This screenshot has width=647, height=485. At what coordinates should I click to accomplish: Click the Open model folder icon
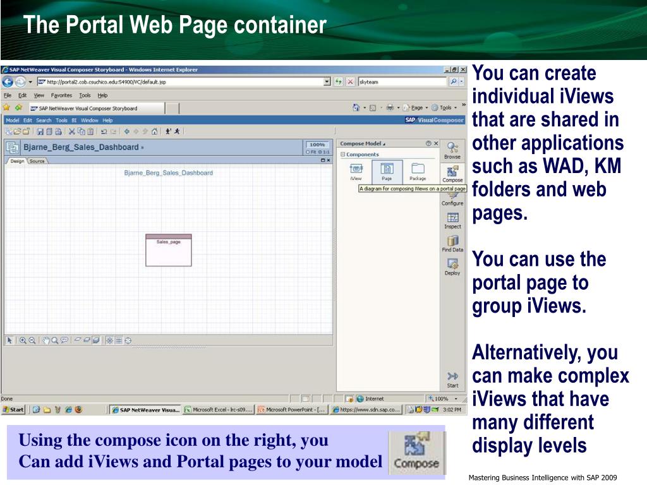(17, 131)
